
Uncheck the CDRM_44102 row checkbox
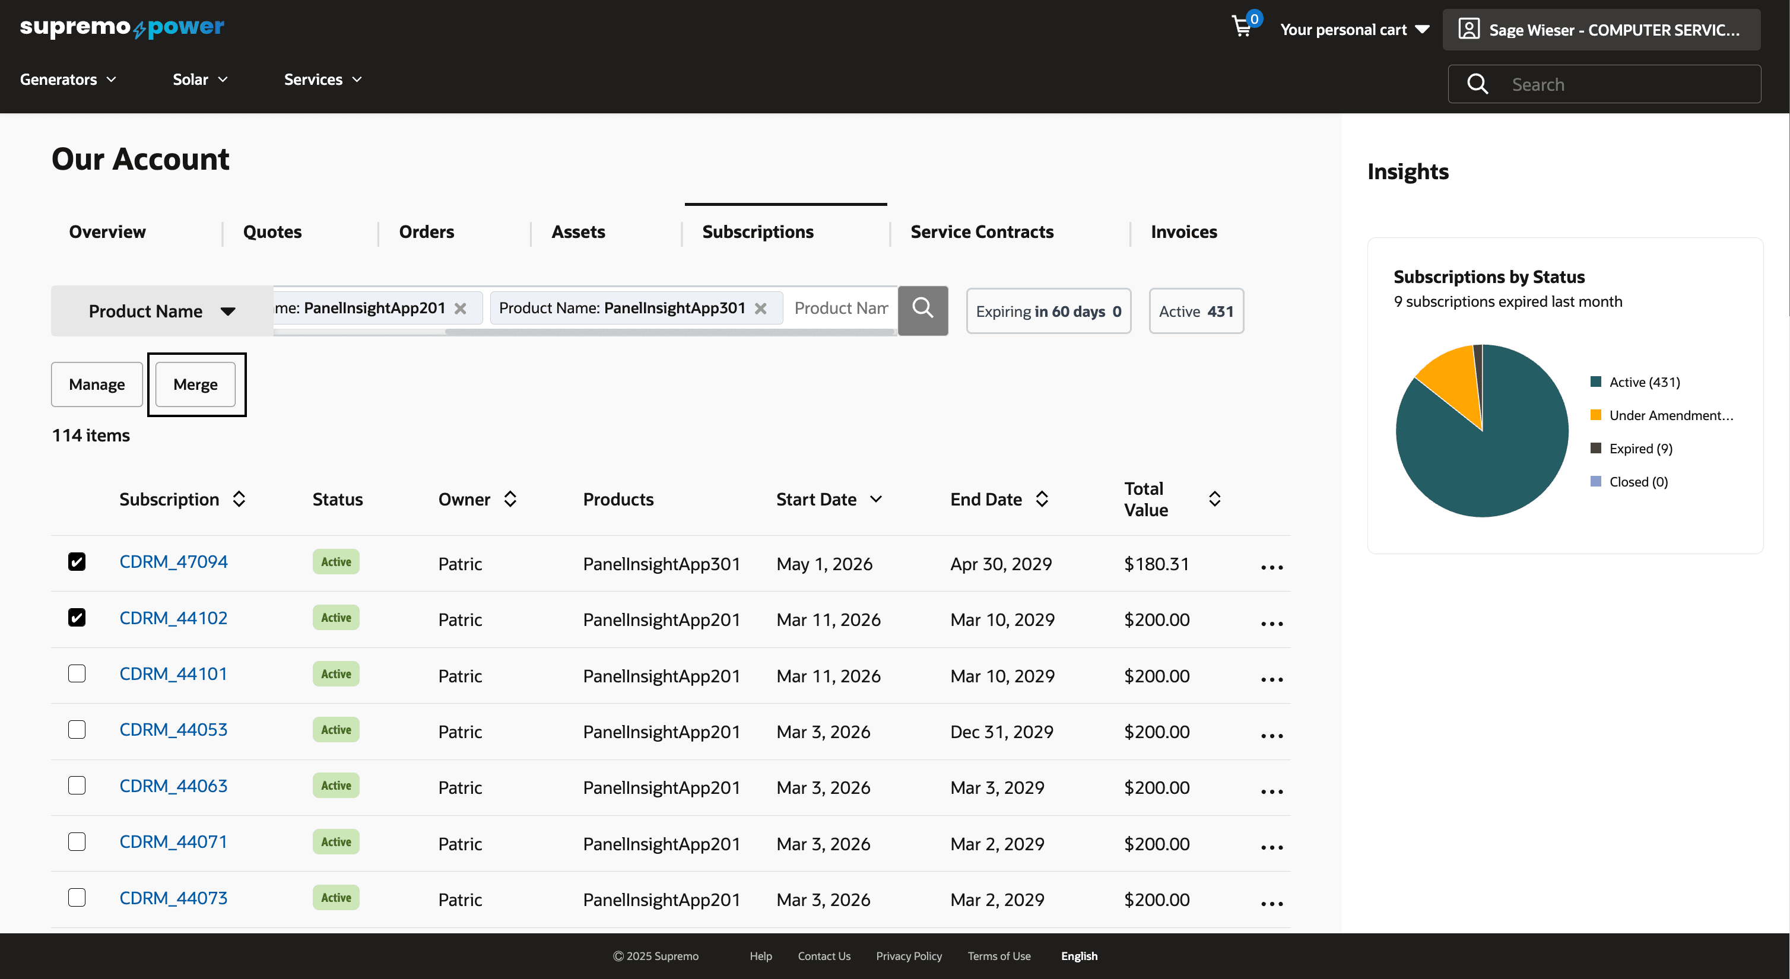tap(77, 617)
